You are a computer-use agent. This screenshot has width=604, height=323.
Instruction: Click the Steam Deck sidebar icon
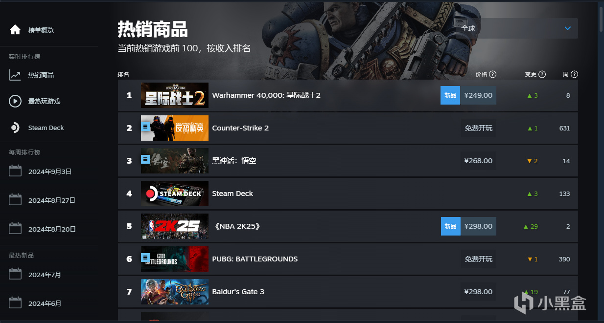coord(15,128)
